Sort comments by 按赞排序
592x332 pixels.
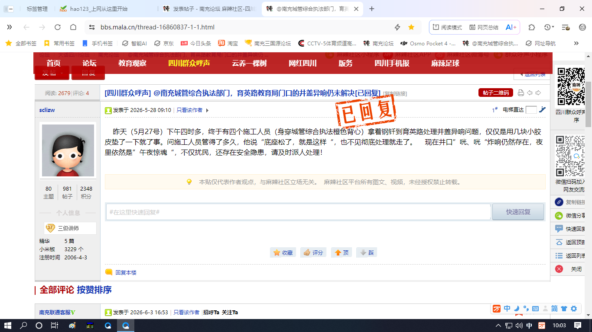pos(94,290)
